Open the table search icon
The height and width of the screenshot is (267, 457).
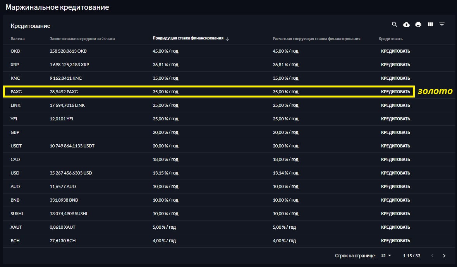(x=394, y=24)
